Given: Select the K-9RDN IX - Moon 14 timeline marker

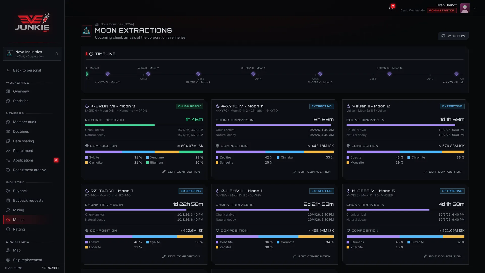Looking at the screenshot, I should click(x=390, y=74).
